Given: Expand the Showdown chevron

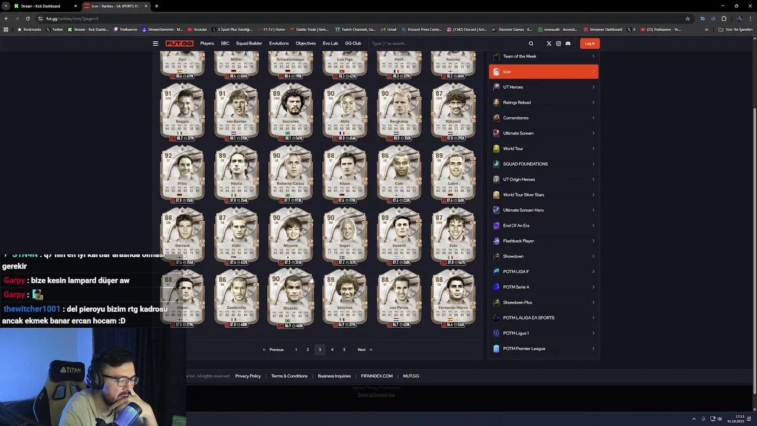Looking at the screenshot, I should pos(593,256).
